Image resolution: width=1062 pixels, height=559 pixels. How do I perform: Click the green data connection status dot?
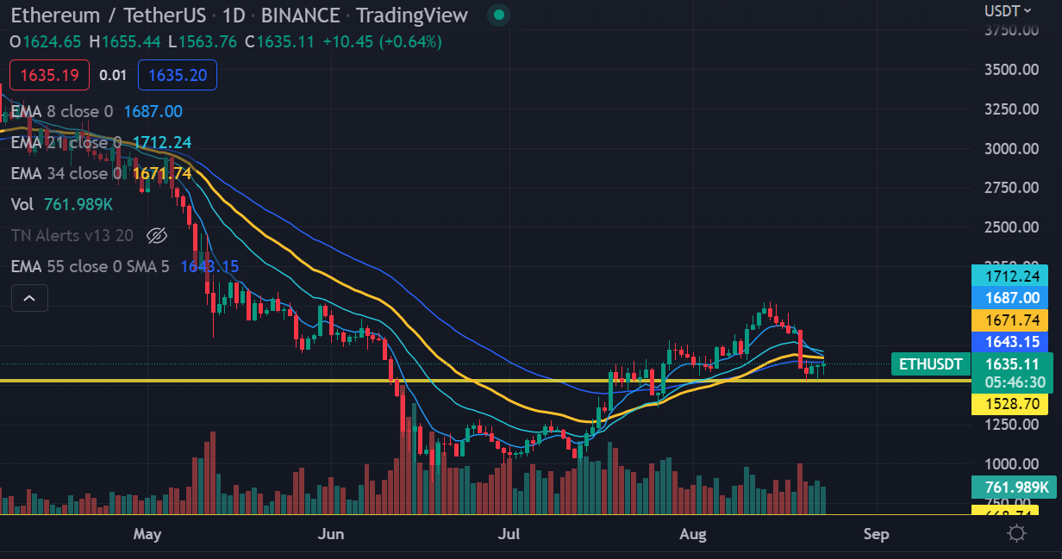pos(497,15)
